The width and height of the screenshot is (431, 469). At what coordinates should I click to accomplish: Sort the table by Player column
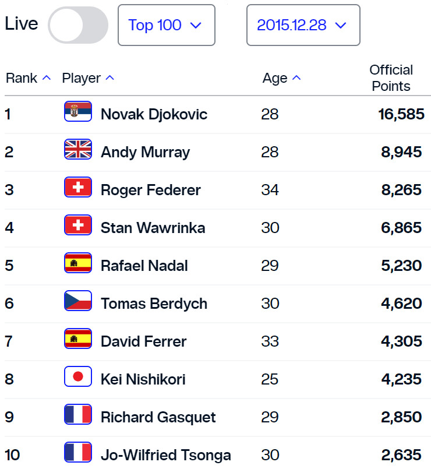(x=88, y=78)
